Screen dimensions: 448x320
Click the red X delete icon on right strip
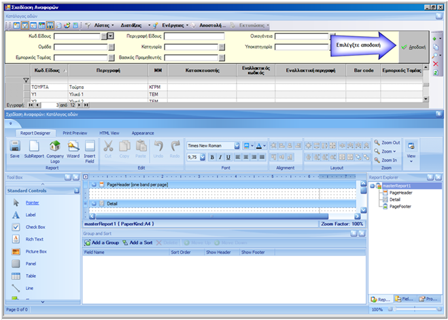point(436,64)
